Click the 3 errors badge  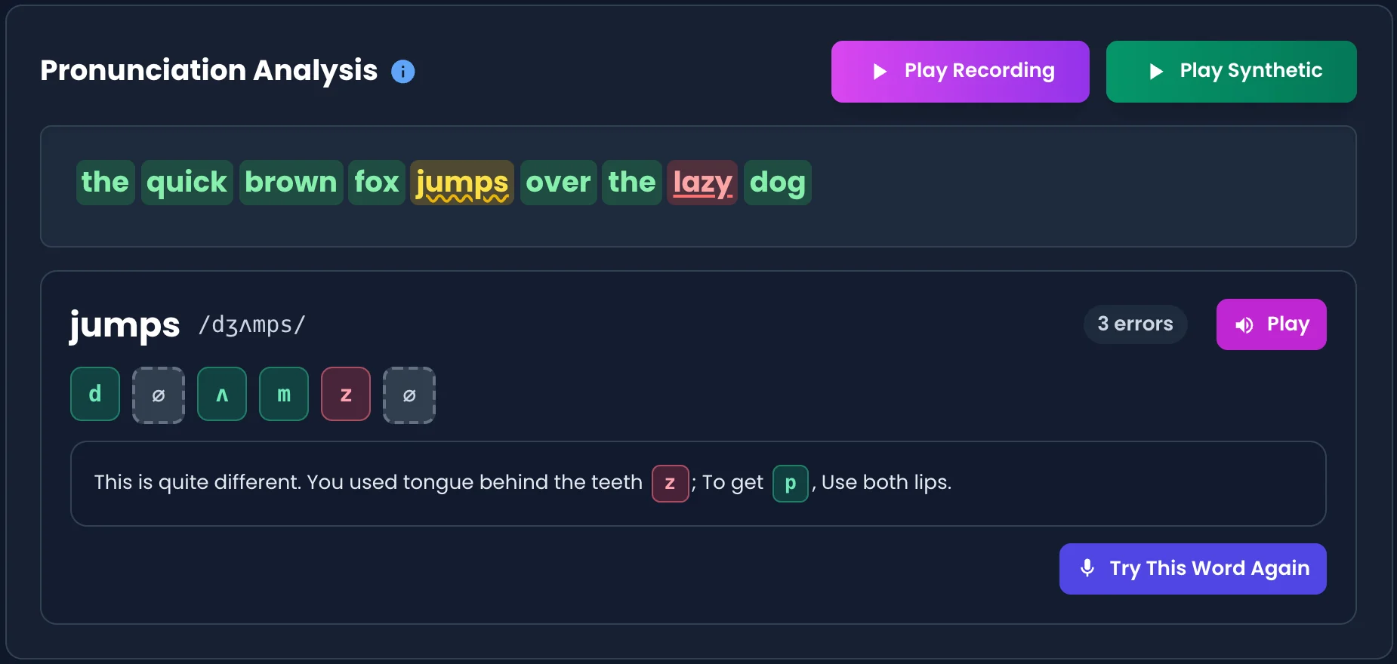(x=1136, y=324)
